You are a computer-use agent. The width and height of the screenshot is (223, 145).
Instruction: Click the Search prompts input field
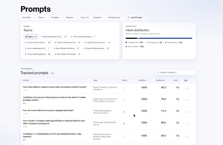[175, 72]
